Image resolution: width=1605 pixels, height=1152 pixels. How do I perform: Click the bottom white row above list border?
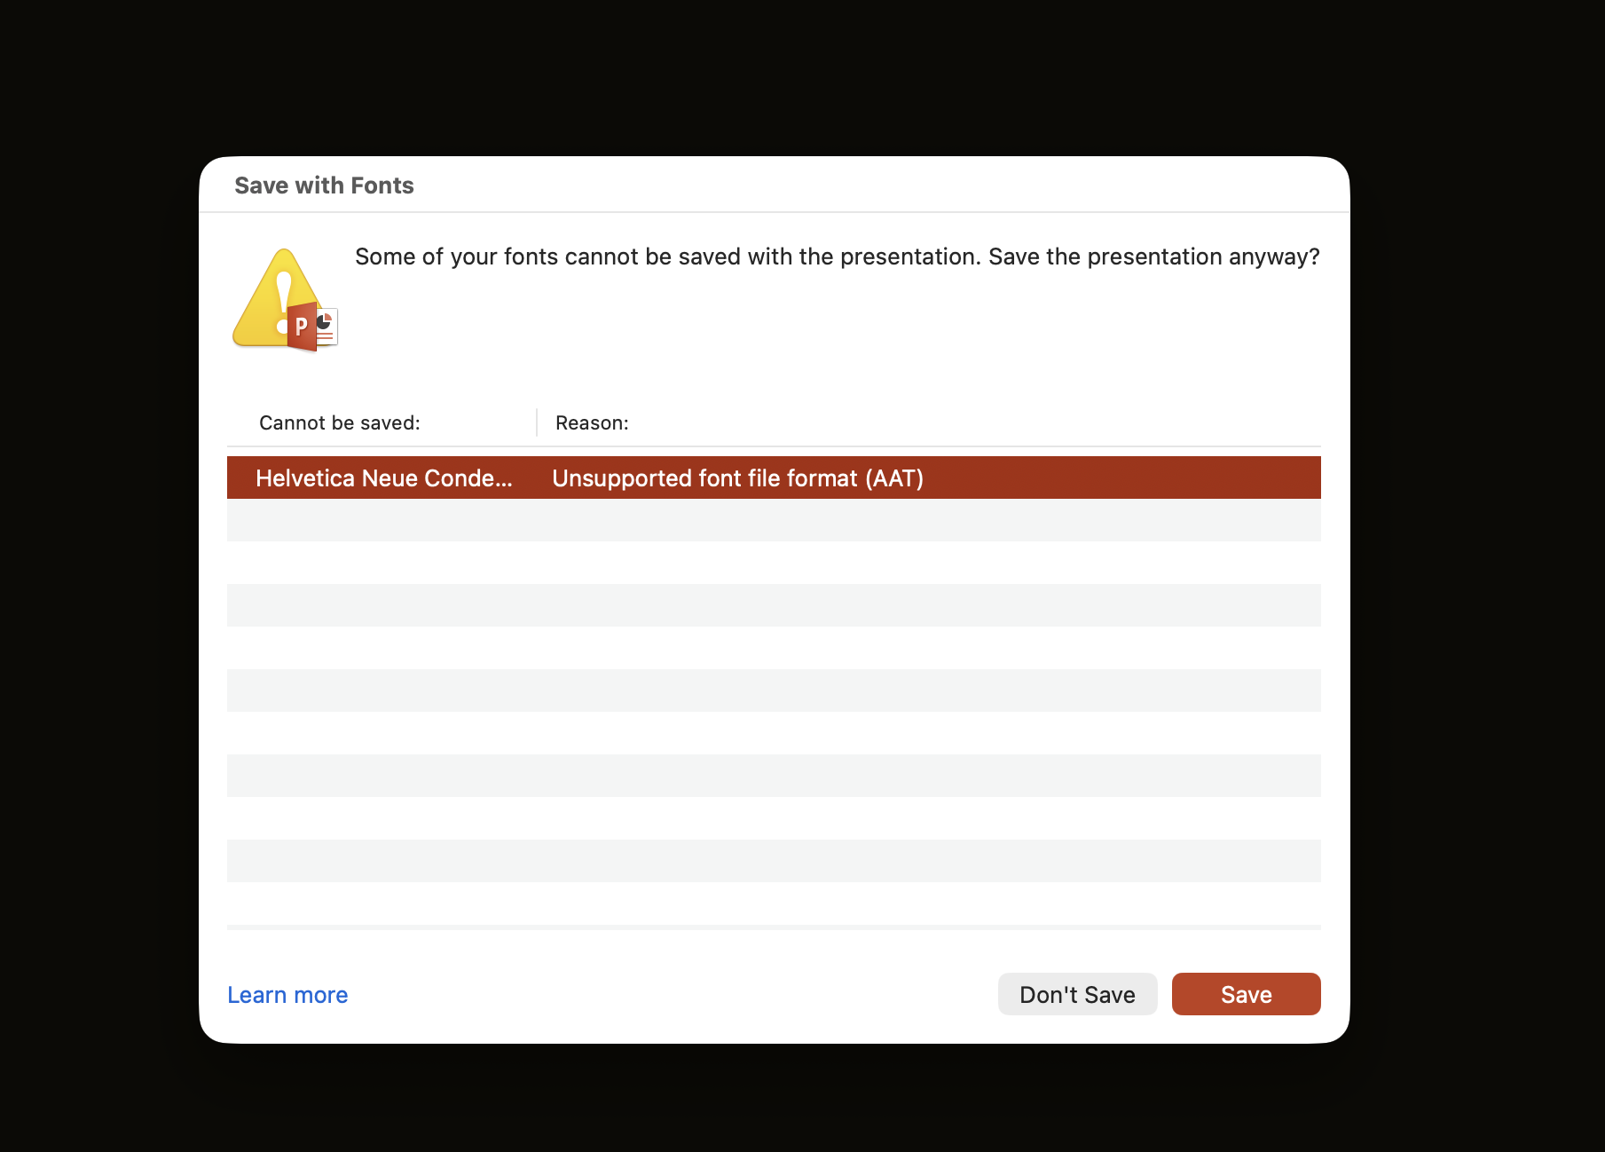(x=774, y=903)
